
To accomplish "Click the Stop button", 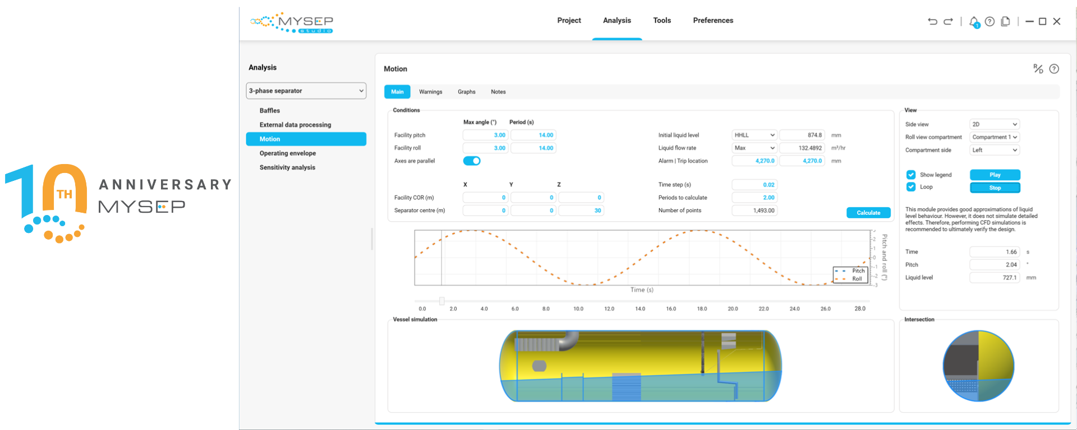I will coord(995,188).
